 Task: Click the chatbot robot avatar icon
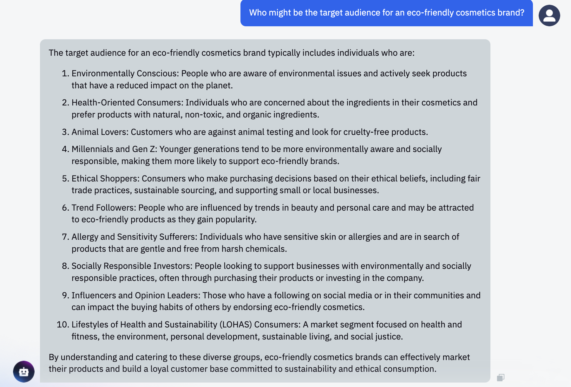(x=24, y=371)
